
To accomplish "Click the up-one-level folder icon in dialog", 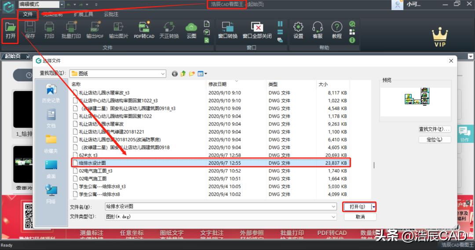I will [x=183, y=74].
